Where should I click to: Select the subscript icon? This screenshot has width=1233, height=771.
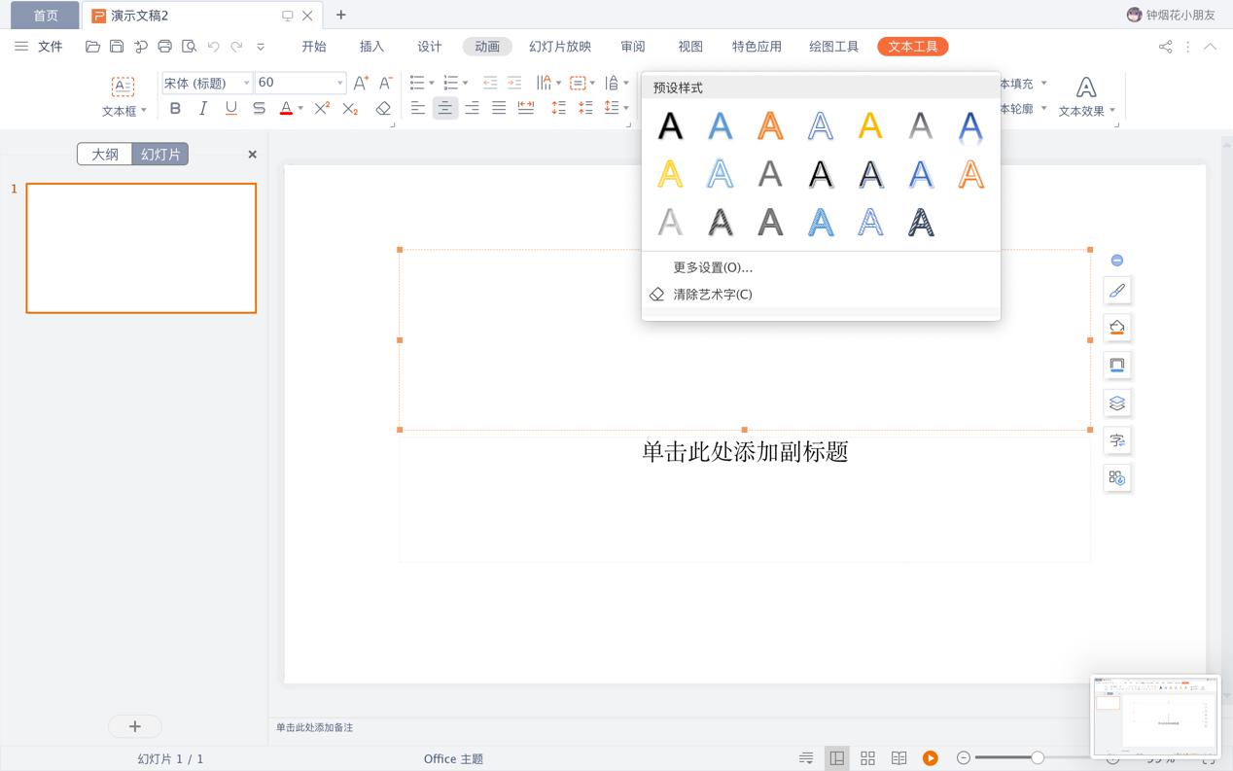(349, 109)
